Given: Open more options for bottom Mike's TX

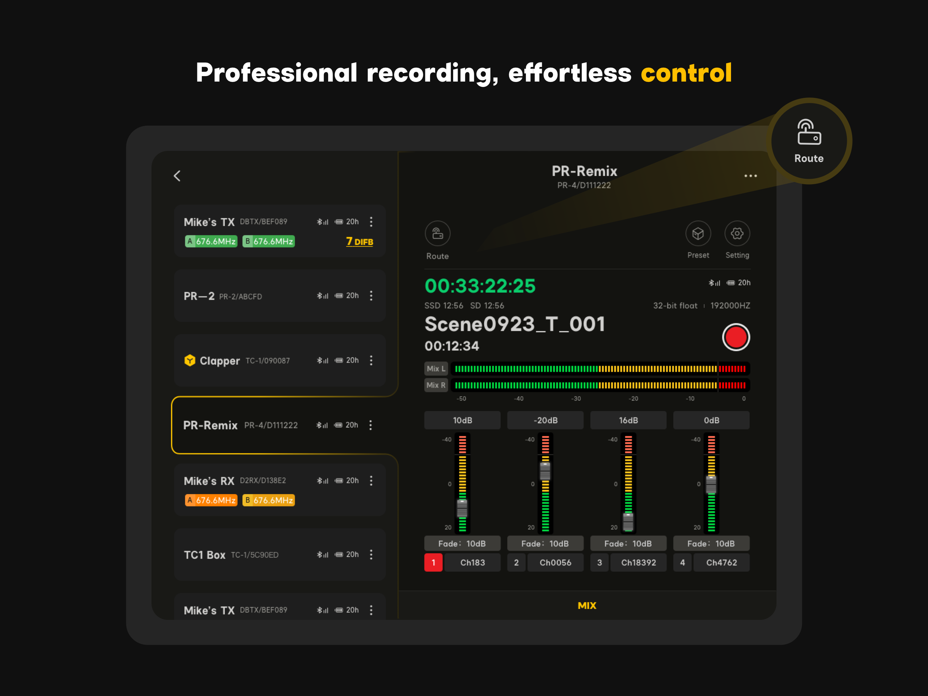Looking at the screenshot, I should click(371, 610).
